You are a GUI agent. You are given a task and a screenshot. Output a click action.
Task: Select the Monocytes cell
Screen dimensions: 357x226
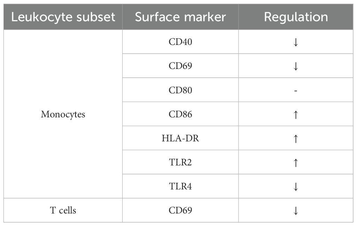click(x=63, y=114)
